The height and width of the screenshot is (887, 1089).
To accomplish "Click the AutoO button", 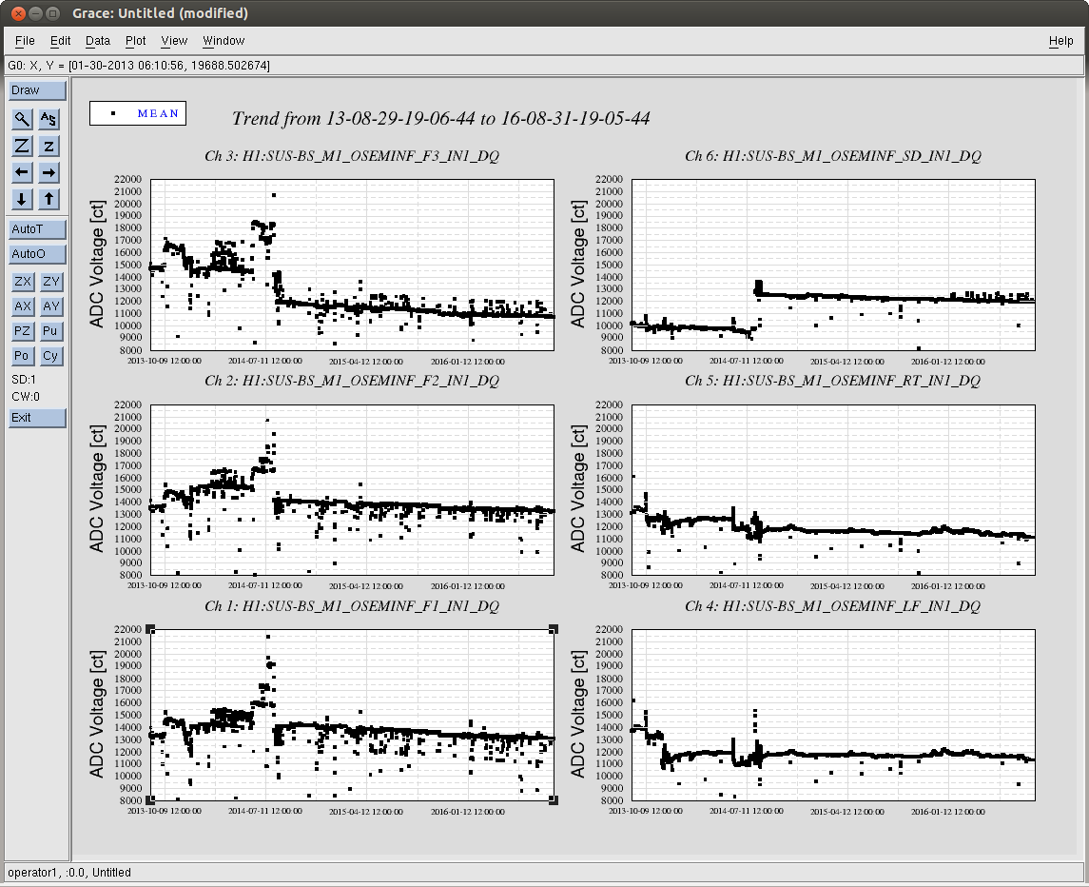I will click(37, 254).
